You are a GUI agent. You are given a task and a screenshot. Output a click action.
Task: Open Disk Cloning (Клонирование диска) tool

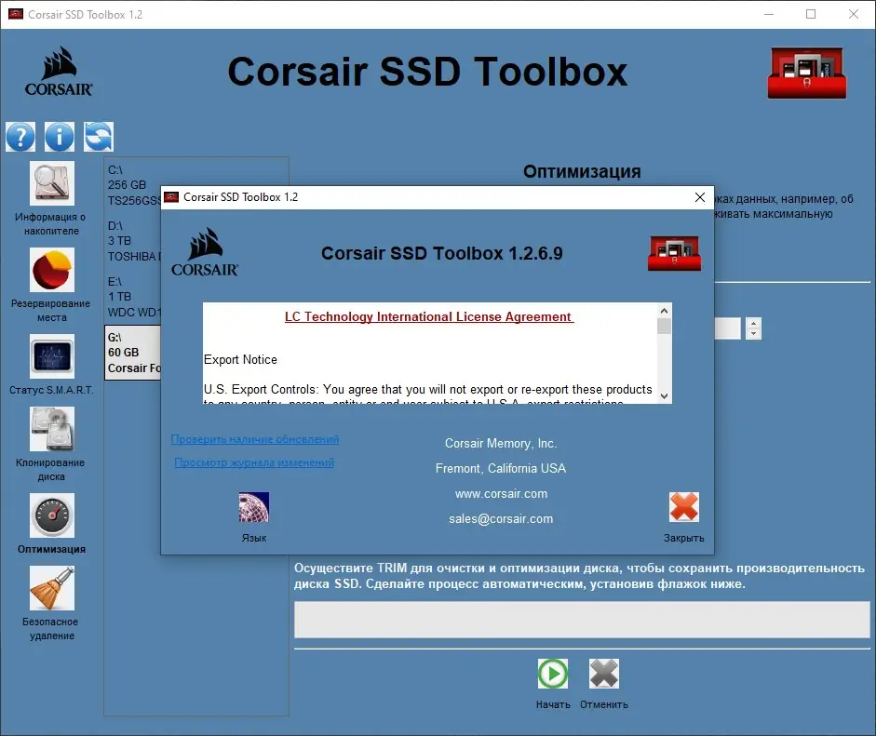pyautogui.click(x=51, y=429)
